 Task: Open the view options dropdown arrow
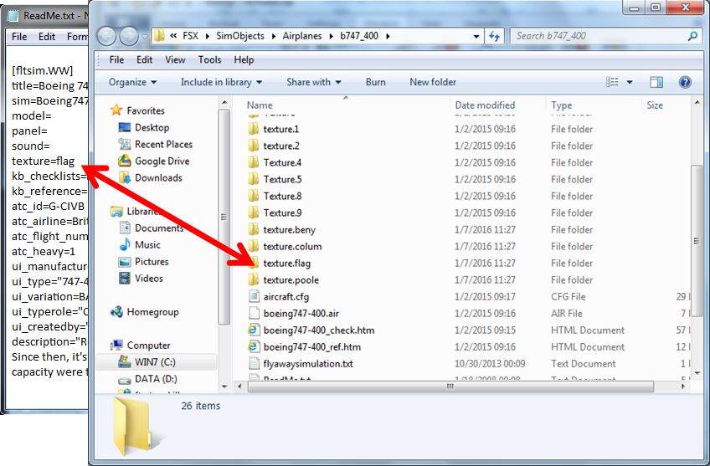pyautogui.click(x=630, y=82)
